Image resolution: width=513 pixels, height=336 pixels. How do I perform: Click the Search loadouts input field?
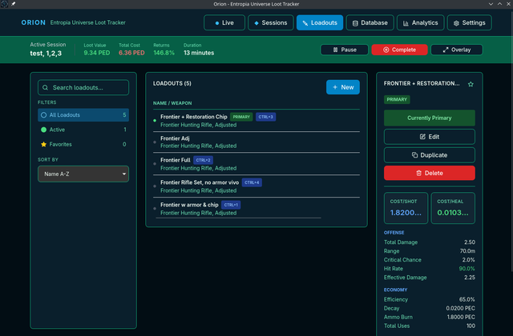pyautogui.click(x=83, y=87)
